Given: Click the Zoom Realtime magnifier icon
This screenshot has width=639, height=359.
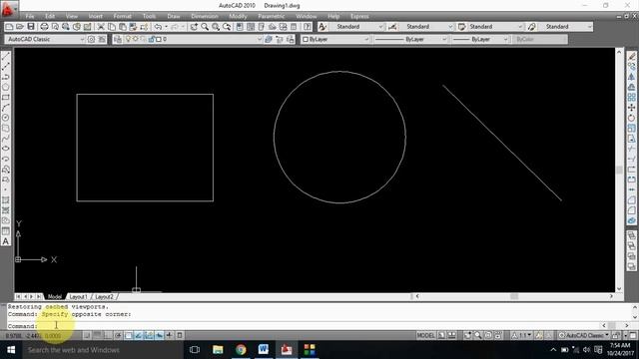Looking at the screenshot, I should click(x=205, y=27).
